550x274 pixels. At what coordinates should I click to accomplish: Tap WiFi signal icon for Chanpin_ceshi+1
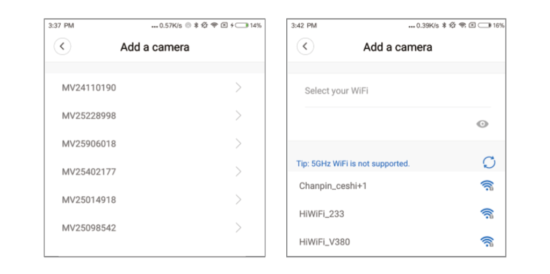tap(487, 186)
